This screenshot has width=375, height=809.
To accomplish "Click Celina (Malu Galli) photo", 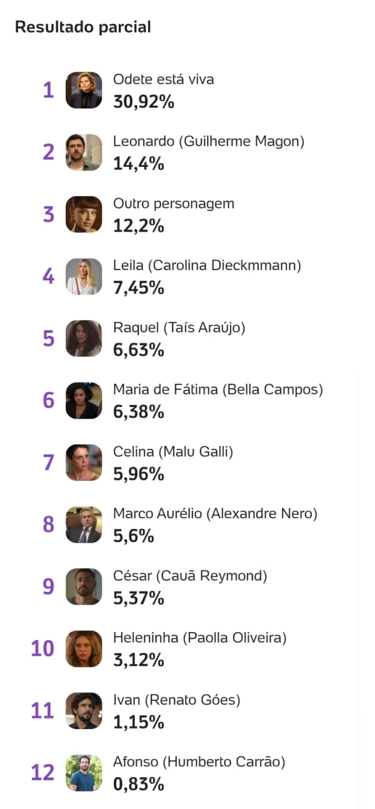I will pos(84,463).
